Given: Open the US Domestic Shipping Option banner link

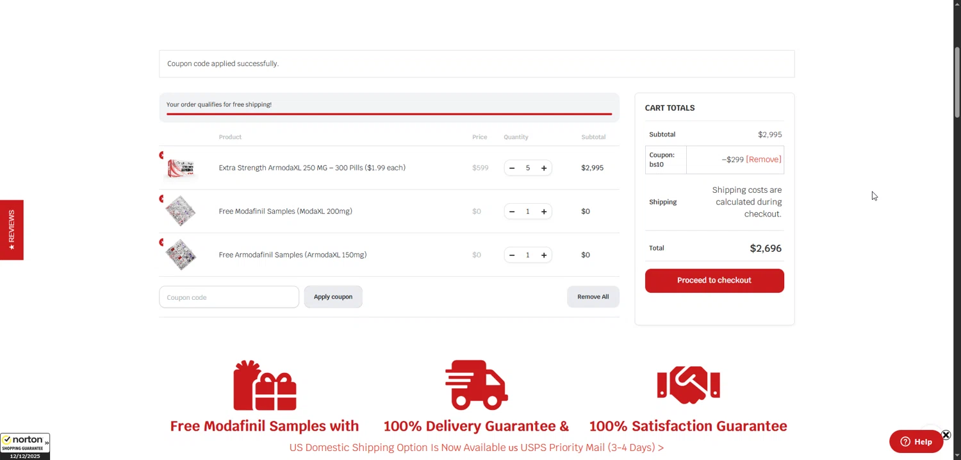Looking at the screenshot, I should point(477,448).
